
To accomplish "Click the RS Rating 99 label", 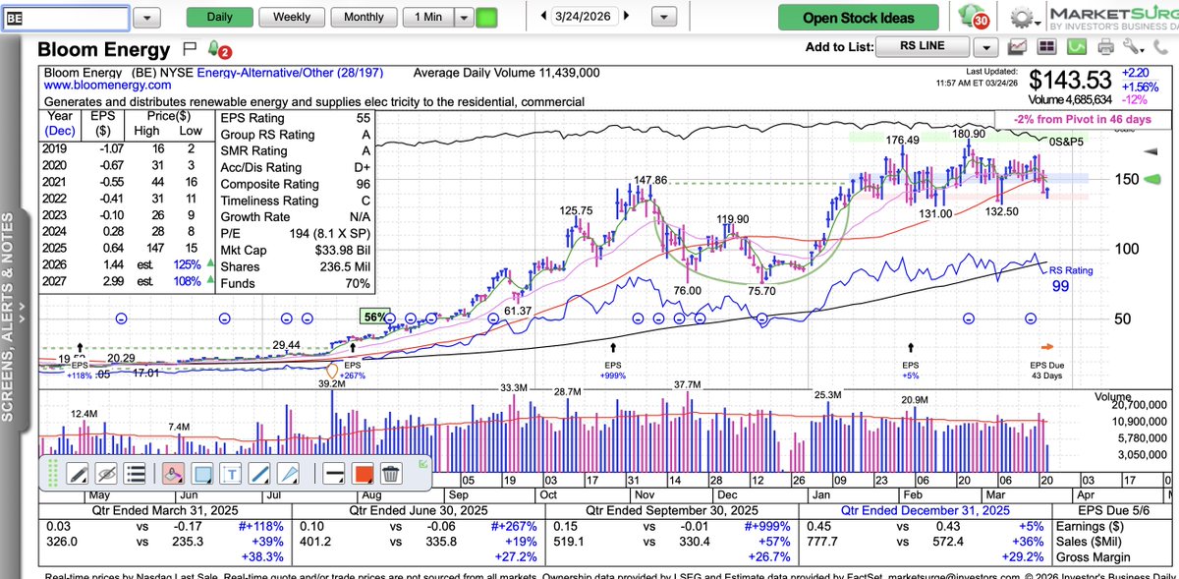I will click(1071, 279).
